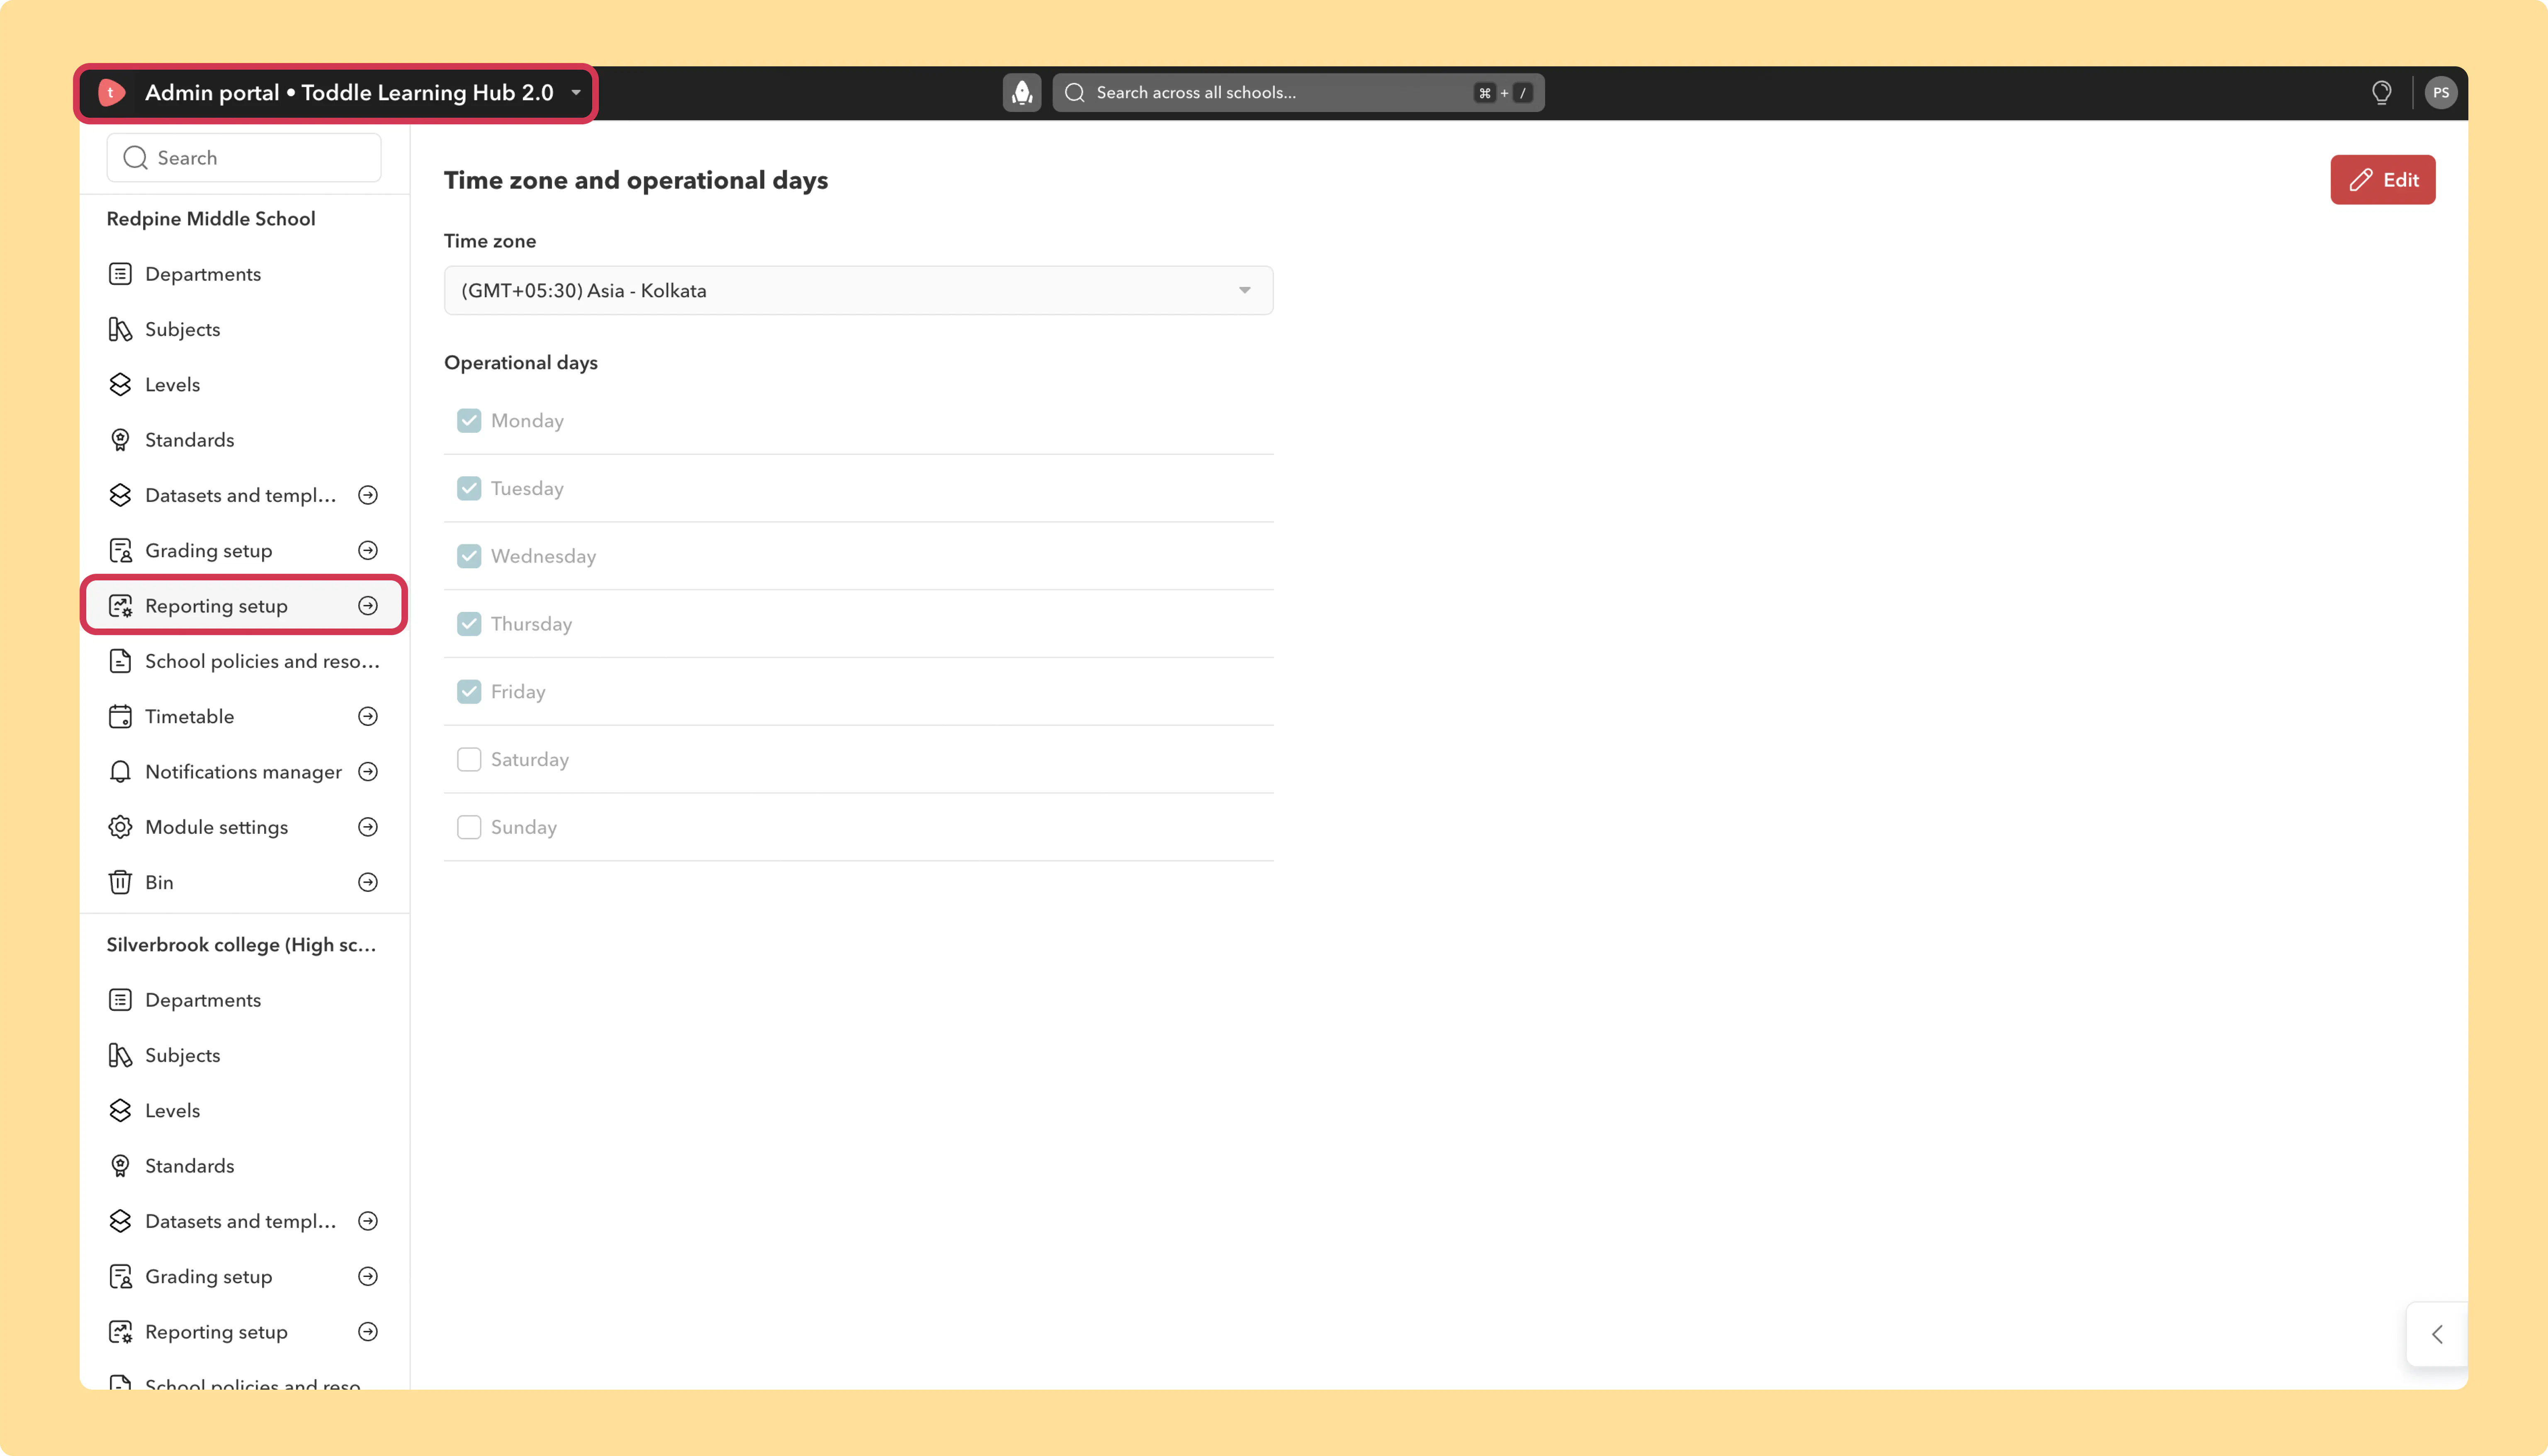The image size is (2548, 1456).
Task: Click the Silverbrook Reporting setup icon
Action: click(120, 1332)
